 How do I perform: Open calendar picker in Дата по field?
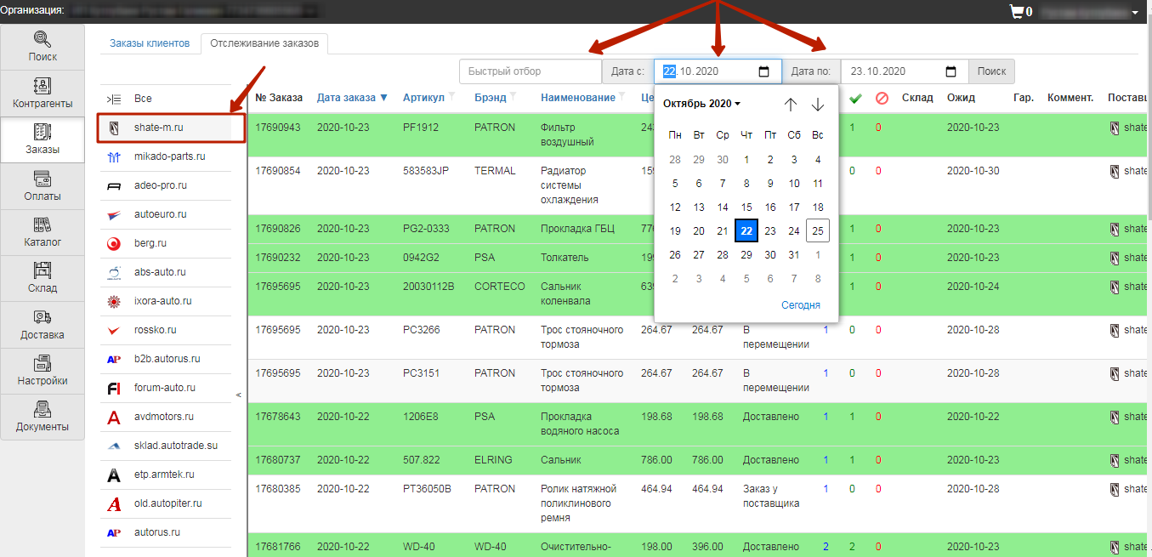point(951,71)
